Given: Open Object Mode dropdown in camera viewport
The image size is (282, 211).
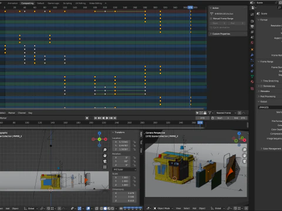Looking at the screenshot, I should click(163, 209).
